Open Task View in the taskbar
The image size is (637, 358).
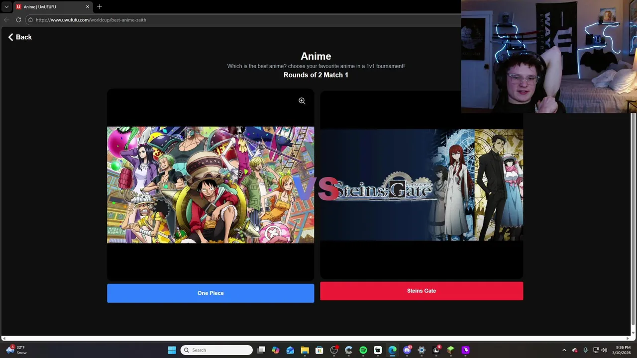pos(261,350)
